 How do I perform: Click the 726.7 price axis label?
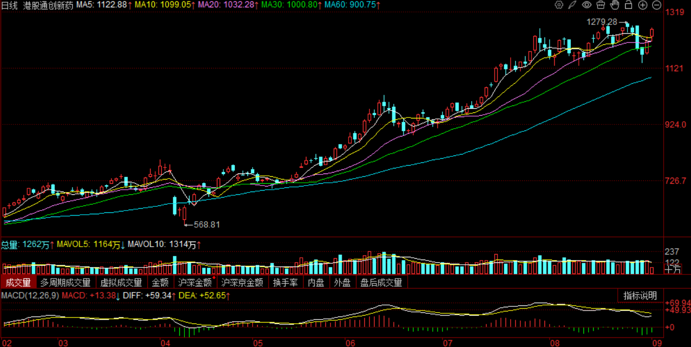coord(676,181)
